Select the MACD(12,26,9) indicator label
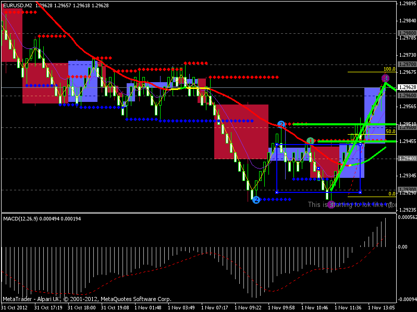417x312 pixels. (20, 218)
